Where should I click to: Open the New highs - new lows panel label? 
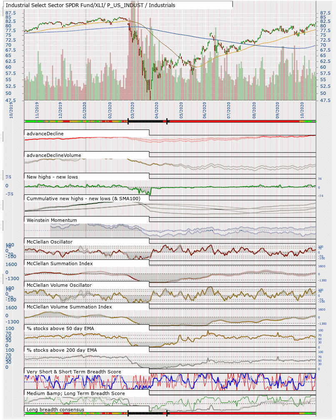point(52,176)
